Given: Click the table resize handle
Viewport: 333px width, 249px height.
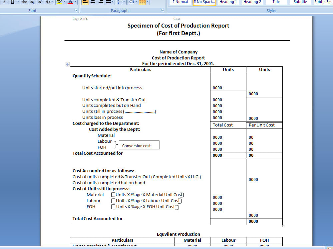Looking at the screenshot, I should point(283,226).
